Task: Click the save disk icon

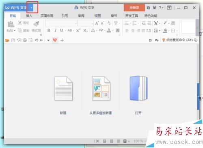Action: point(13,40)
